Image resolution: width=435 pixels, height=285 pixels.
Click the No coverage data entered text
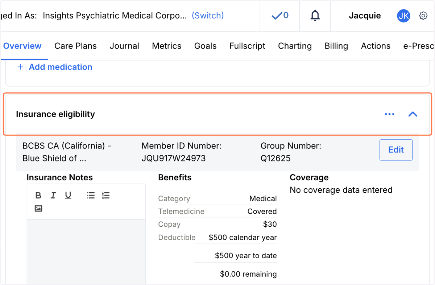click(x=341, y=190)
